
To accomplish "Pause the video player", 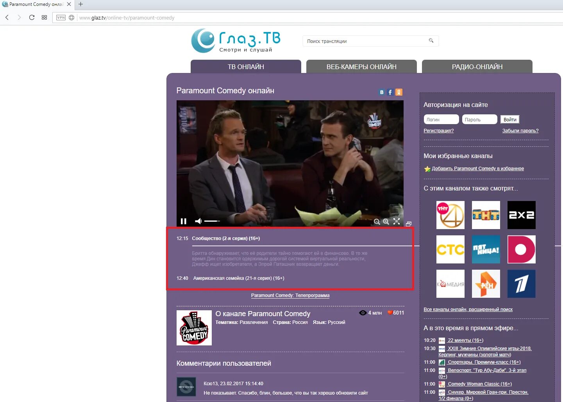I will (183, 221).
